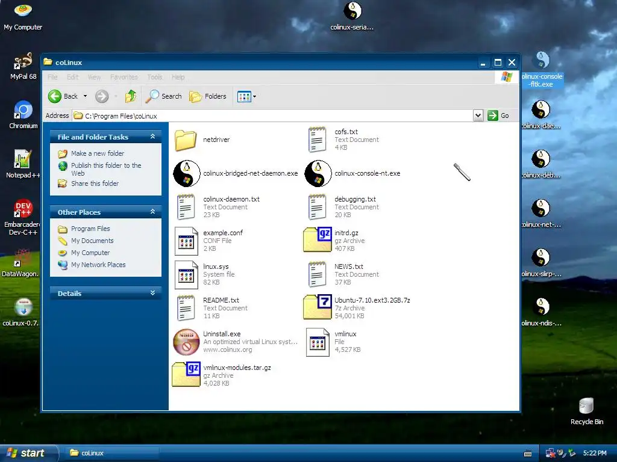
Task: Select README.txt document icon
Action: click(x=186, y=308)
